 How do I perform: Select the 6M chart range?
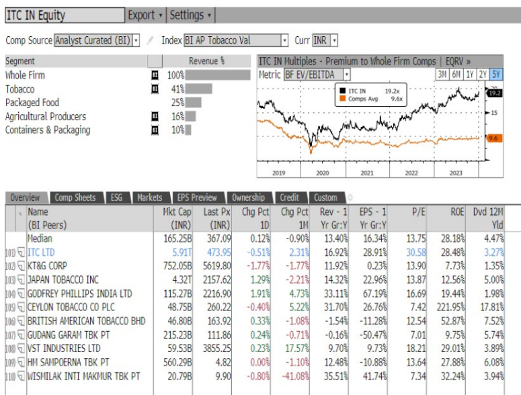point(456,75)
